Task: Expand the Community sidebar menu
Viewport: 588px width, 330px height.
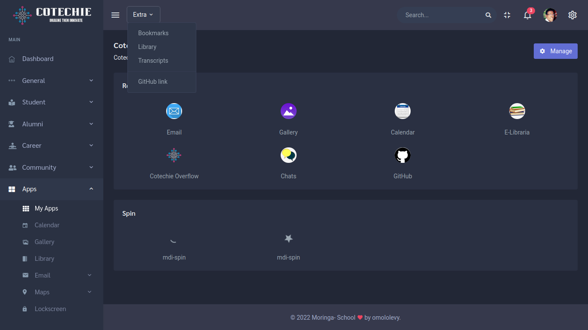Action: [x=52, y=168]
